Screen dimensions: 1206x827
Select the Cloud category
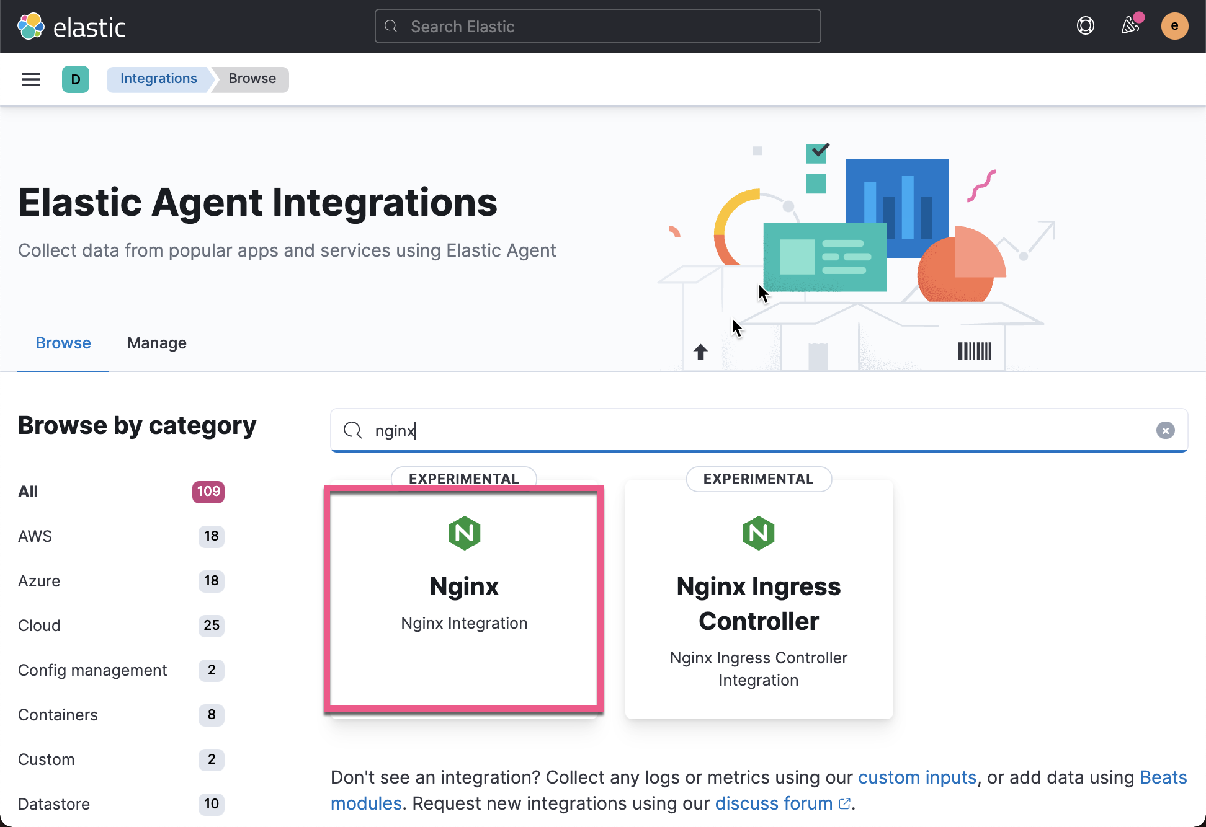tap(39, 626)
